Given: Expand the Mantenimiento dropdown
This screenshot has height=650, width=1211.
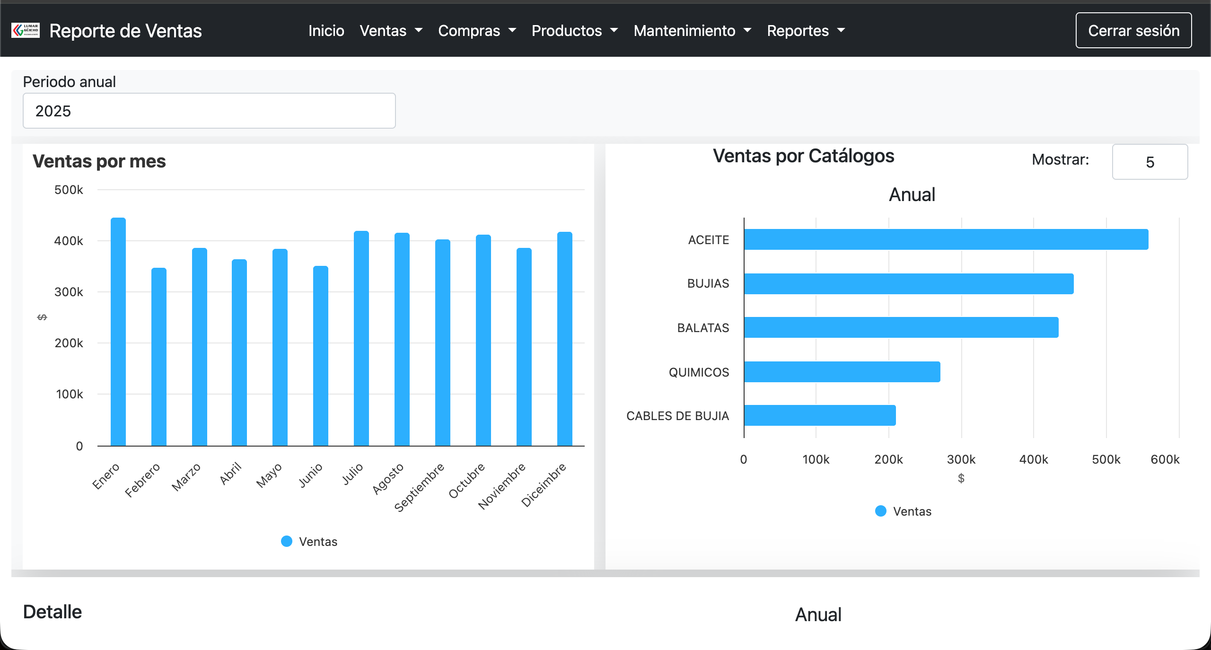Looking at the screenshot, I should pyautogui.click(x=692, y=30).
